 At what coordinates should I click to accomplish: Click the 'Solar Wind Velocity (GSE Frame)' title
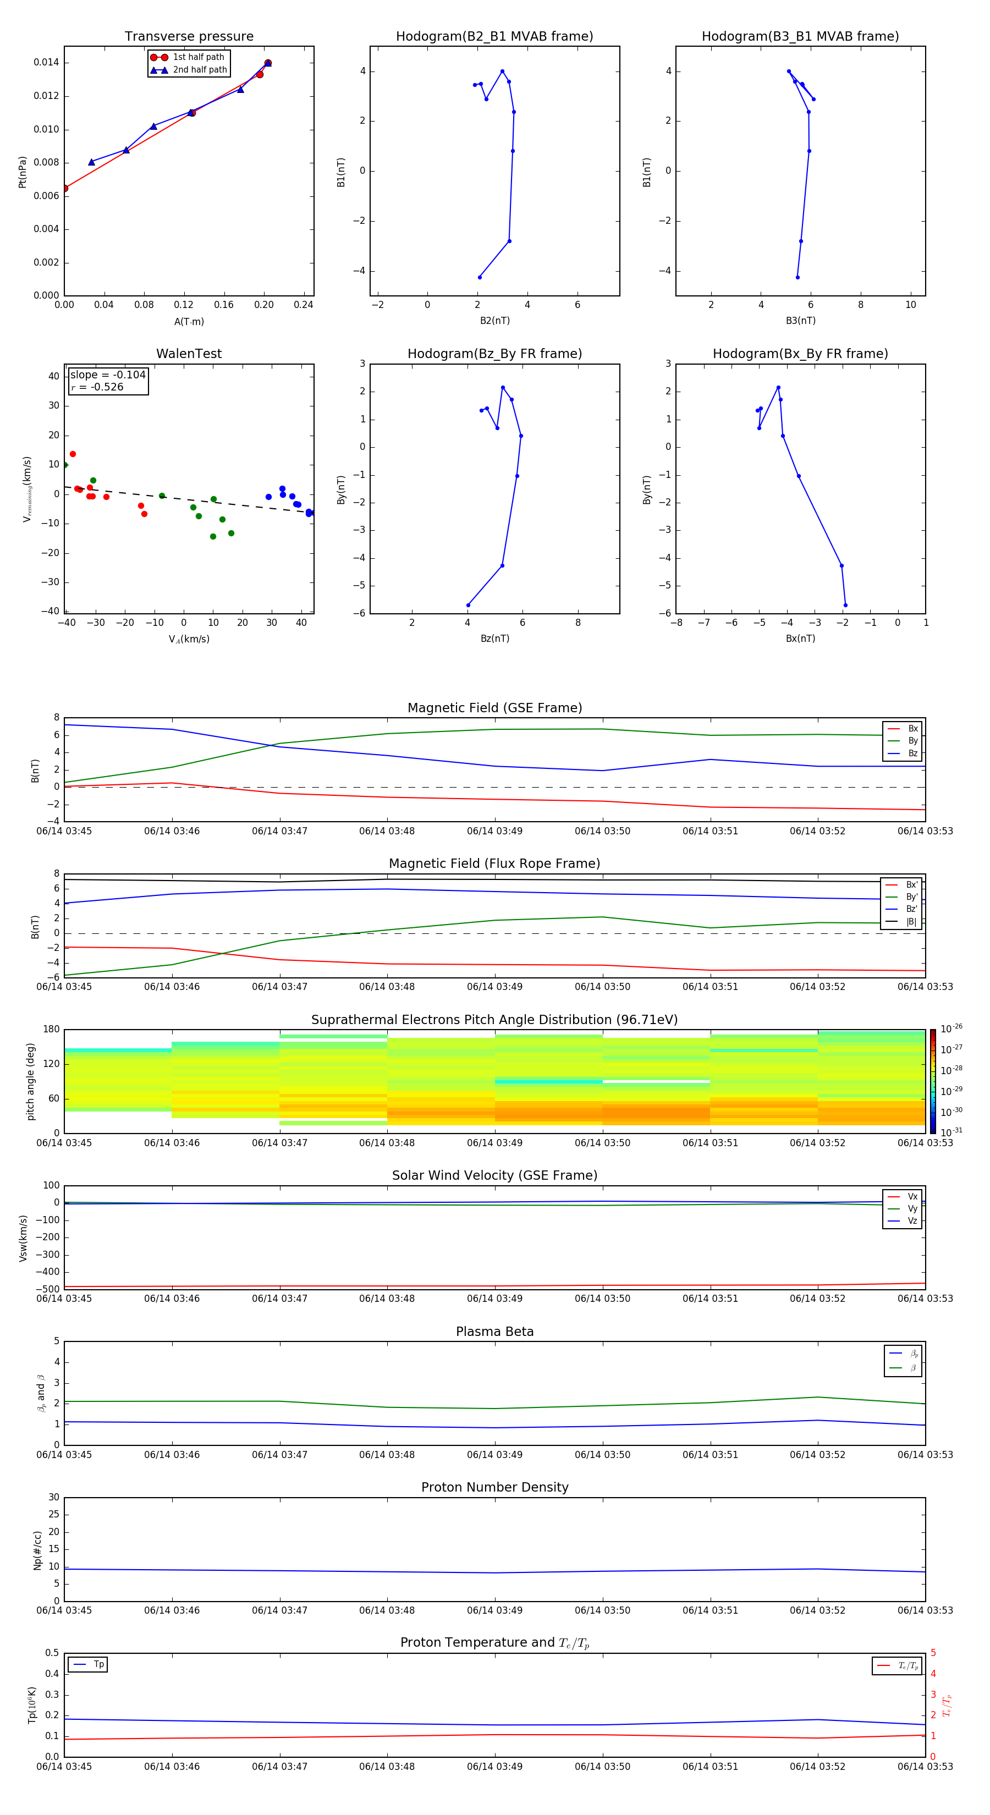pos(494,1175)
